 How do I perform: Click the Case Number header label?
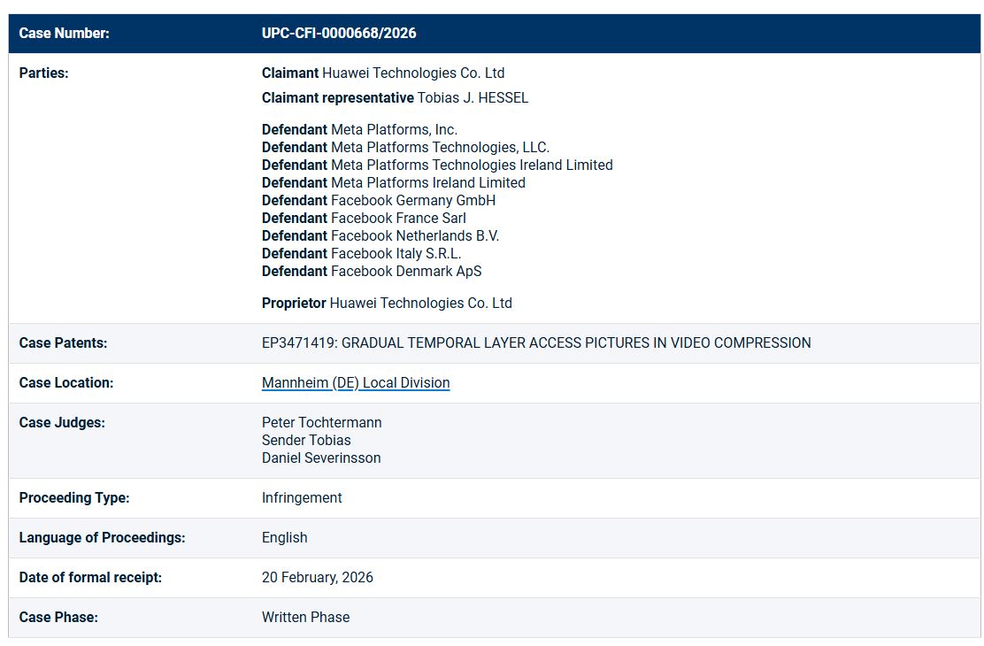point(65,34)
